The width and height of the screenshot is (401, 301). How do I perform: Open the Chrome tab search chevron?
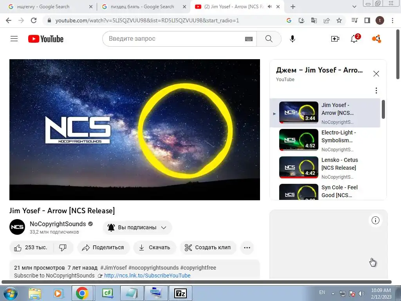click(x=354, y=7)
